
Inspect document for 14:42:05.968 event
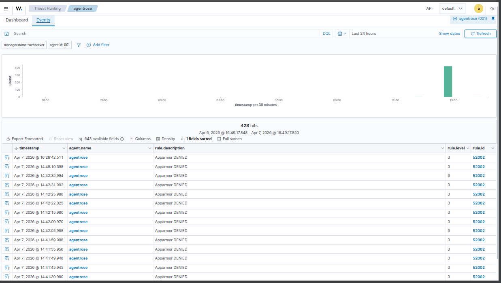tap(7, 231)
